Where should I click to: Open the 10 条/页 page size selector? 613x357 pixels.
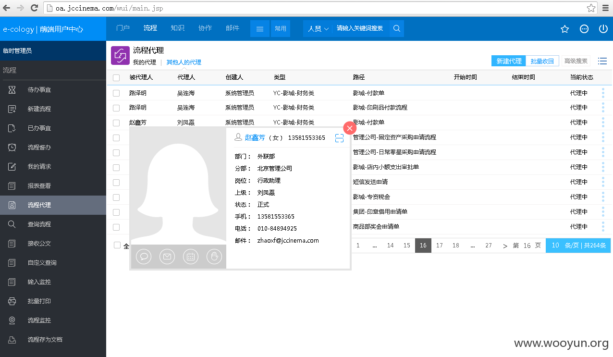[578, 245]
